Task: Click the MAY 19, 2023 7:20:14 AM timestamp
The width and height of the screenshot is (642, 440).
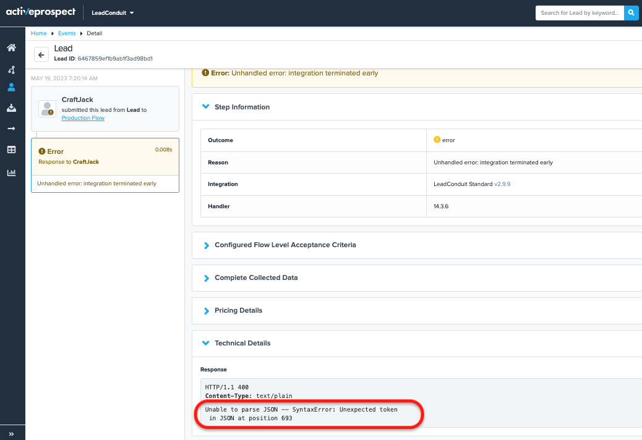Action: [64, 78]
